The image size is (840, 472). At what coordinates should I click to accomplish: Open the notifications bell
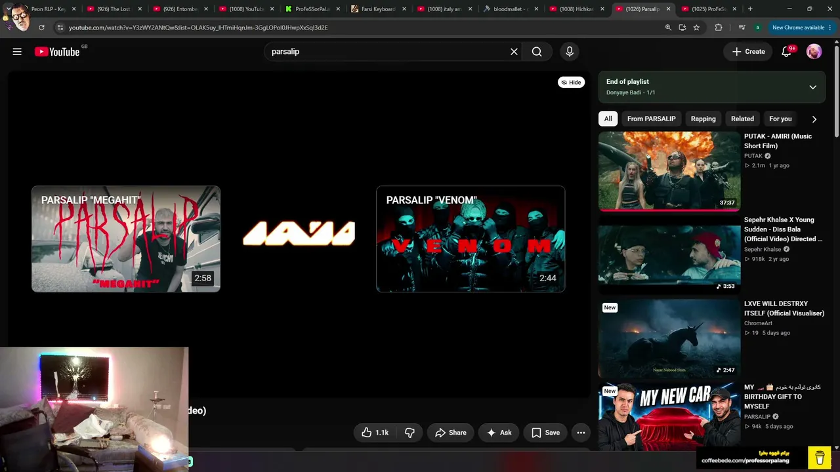pyautogui.click(x=786, y=52)
